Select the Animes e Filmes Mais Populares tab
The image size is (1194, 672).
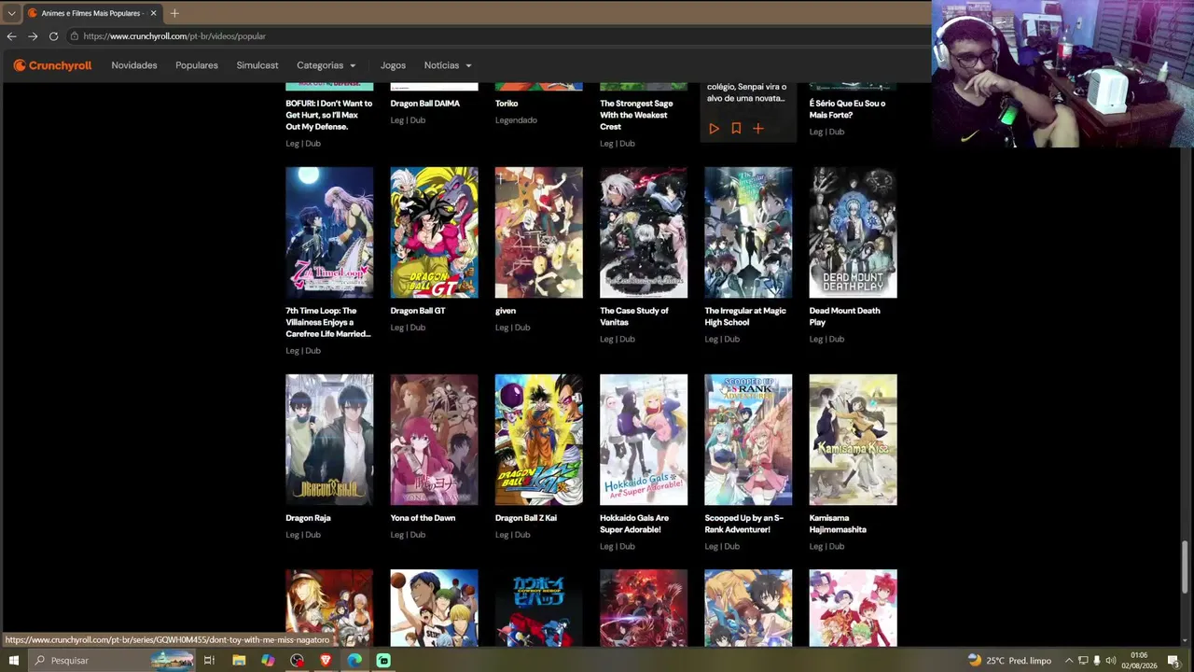pyautogui.click(x=92, y=13)
